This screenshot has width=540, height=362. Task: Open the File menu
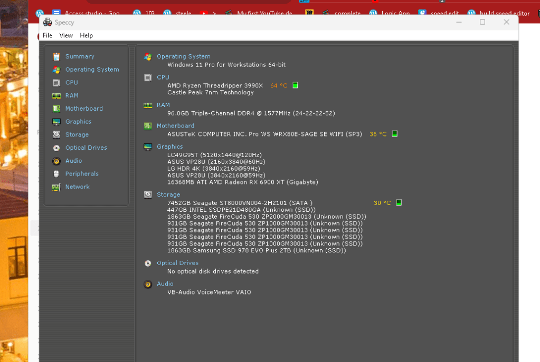point(47,35)
